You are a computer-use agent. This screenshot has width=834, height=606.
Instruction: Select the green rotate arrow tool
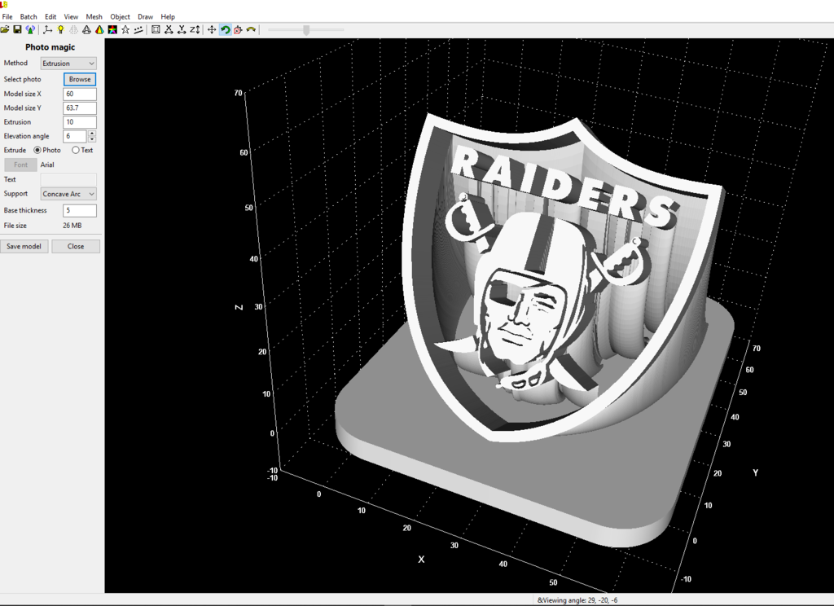[x=225, y=30]
